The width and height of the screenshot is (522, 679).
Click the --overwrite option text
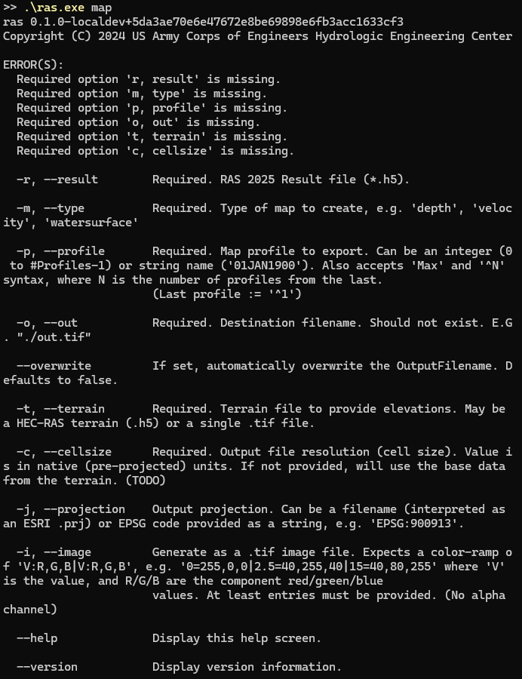tap(54, 365)
